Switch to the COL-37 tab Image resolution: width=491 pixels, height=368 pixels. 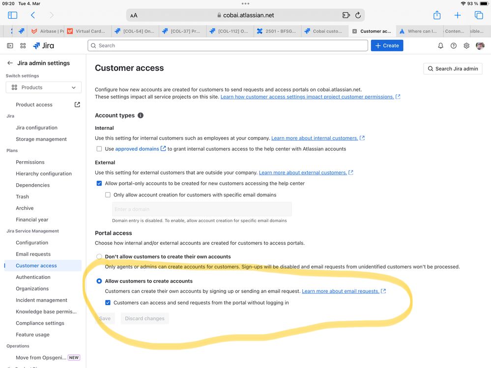[x=182, y=31]
